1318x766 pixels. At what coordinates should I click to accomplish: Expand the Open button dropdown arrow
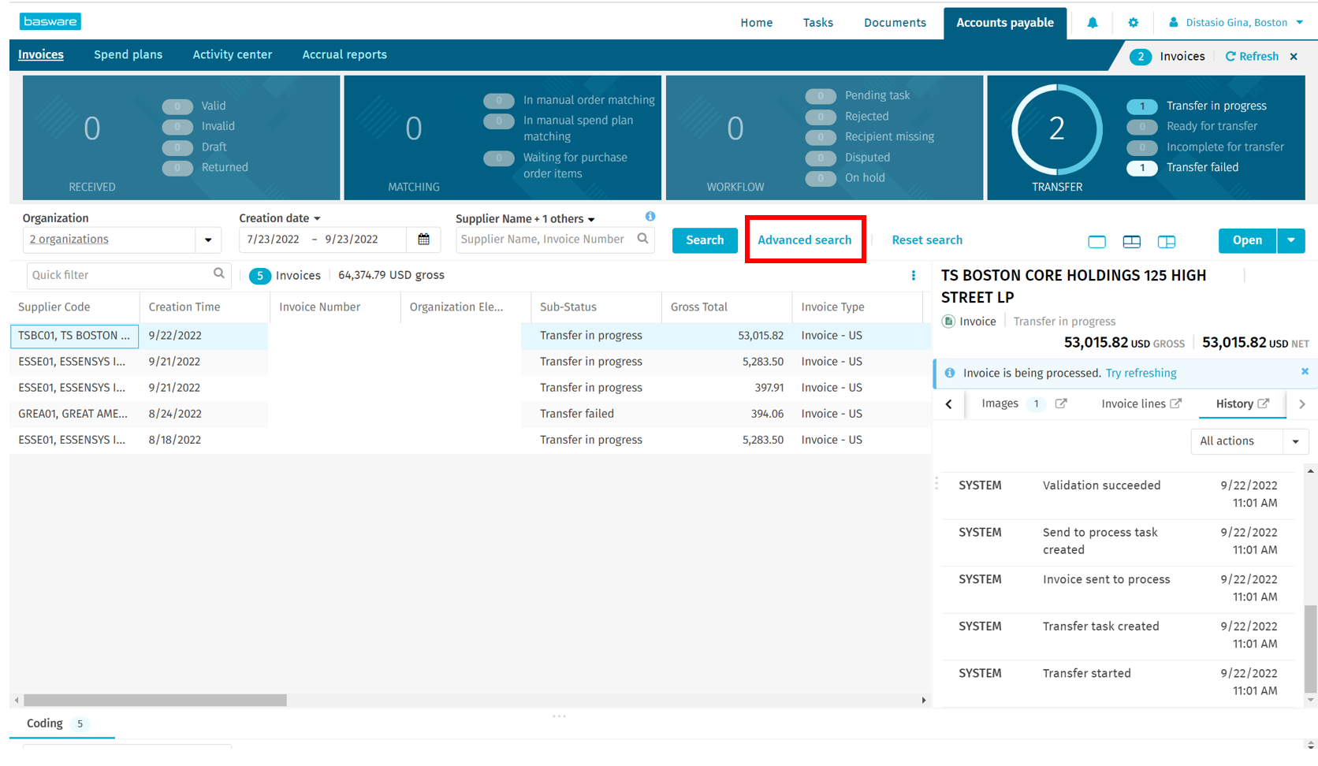pyautogui.click(x=1290, y=240)
